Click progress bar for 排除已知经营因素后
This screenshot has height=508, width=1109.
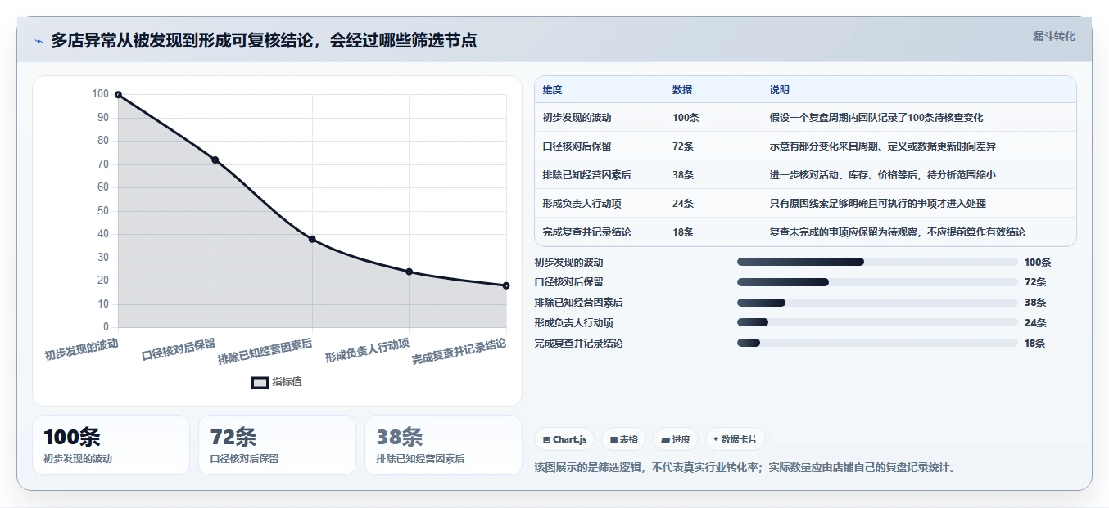877,303
